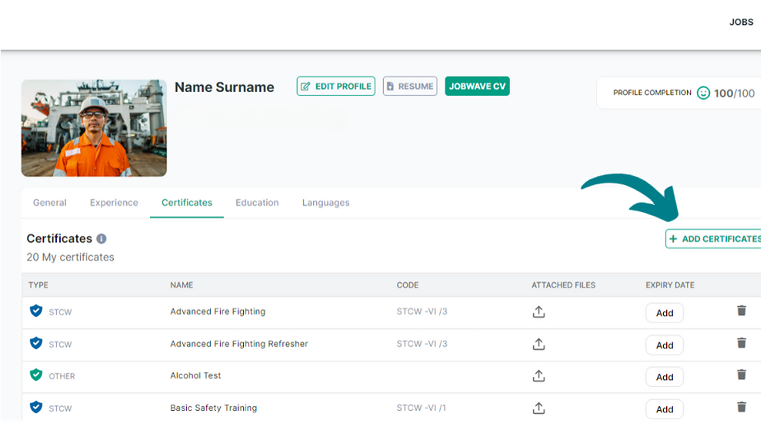This screenshot has height=430, width=761.
Task: Select the General tab
Action: [50, 202]
